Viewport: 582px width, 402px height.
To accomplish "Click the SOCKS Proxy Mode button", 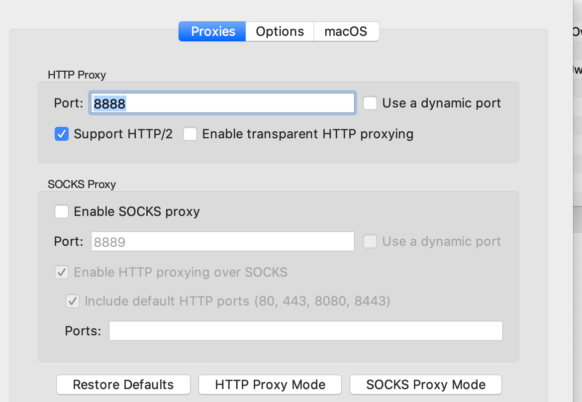I will tap(426, 385).
